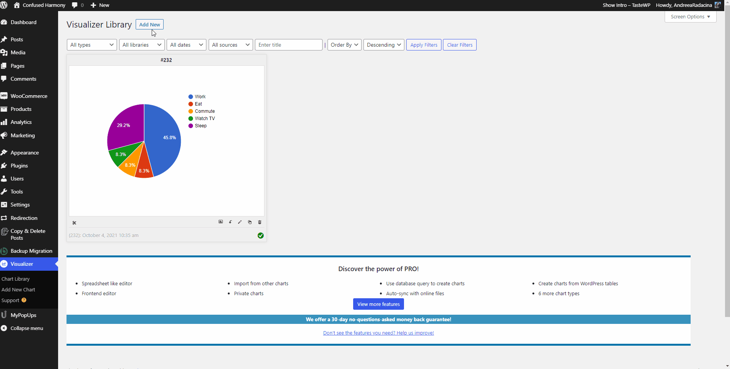
Task: Delete chart #232 with the trash icon
Action: 260,222
